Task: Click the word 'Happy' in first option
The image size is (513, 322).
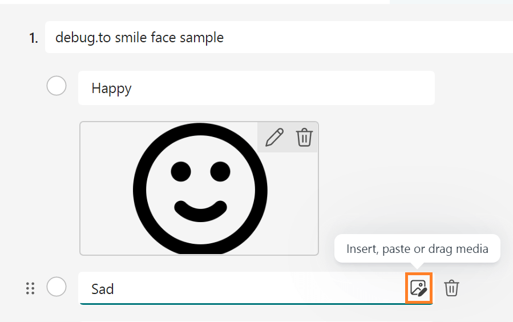Action: 111,88
